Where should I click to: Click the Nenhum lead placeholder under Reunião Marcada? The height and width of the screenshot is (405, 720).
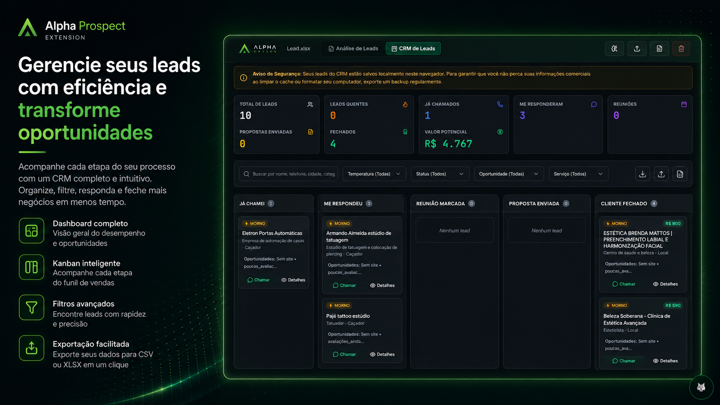(x=454, y=231)
